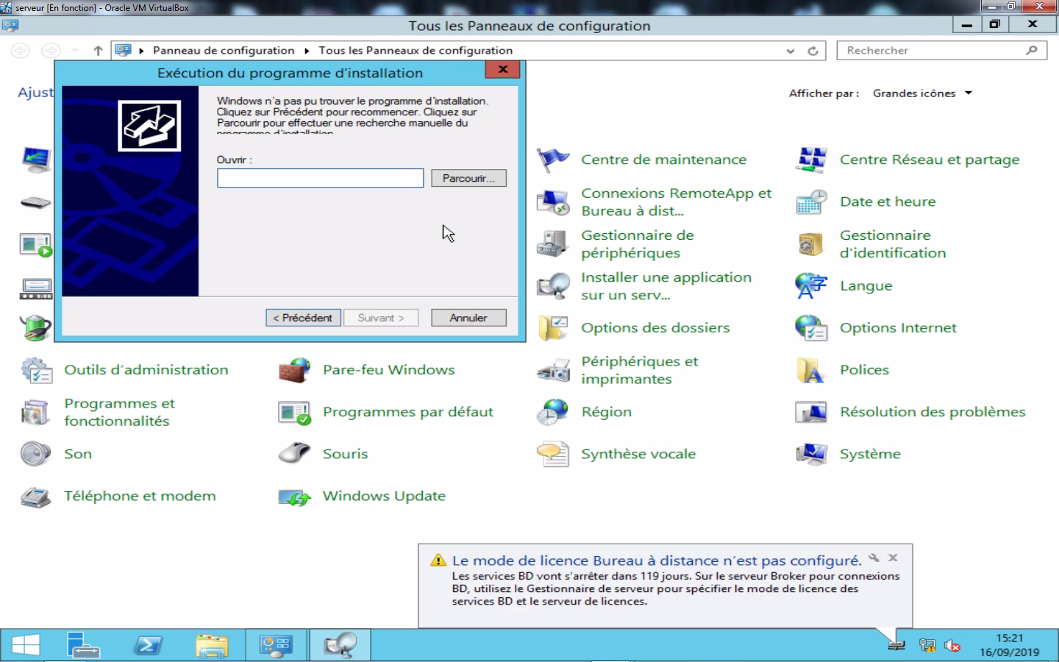Click Précédent in the installation wizard
The image size is (1059, 662).
click(x=303, y=317)
